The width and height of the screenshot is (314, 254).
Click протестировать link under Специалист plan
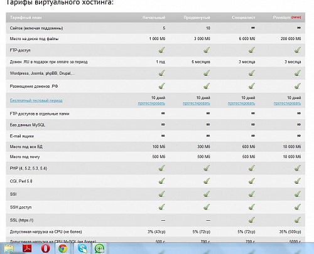click(241, 103)
